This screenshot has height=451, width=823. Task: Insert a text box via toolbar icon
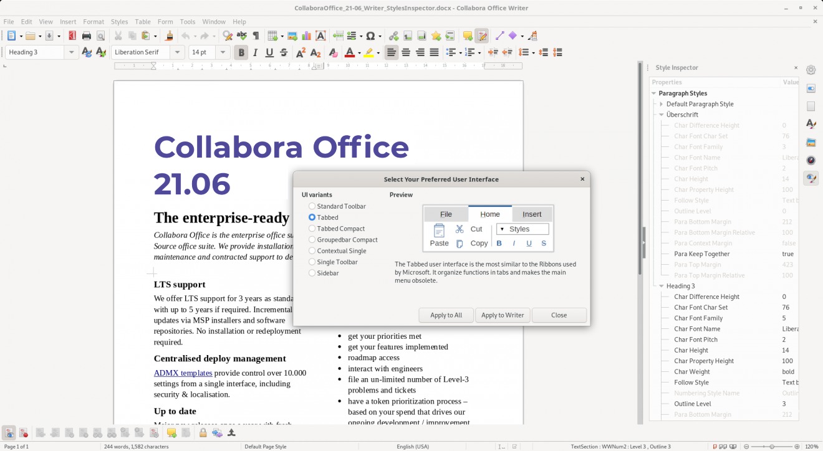[x=320, y=36]
